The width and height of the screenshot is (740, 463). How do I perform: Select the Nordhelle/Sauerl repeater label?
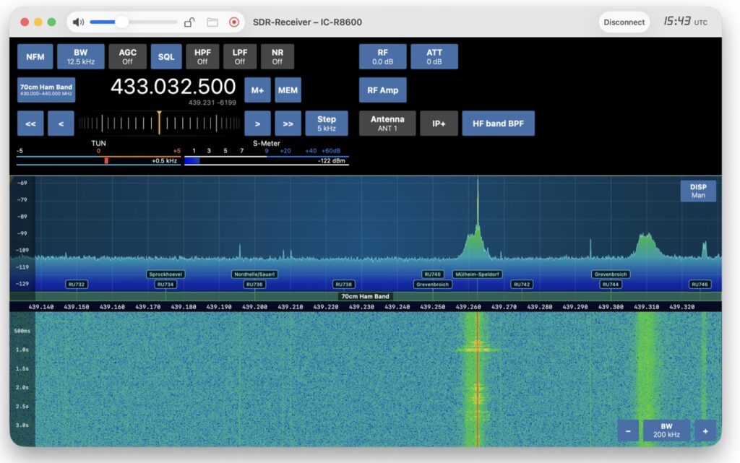click(x=254, y=274)
